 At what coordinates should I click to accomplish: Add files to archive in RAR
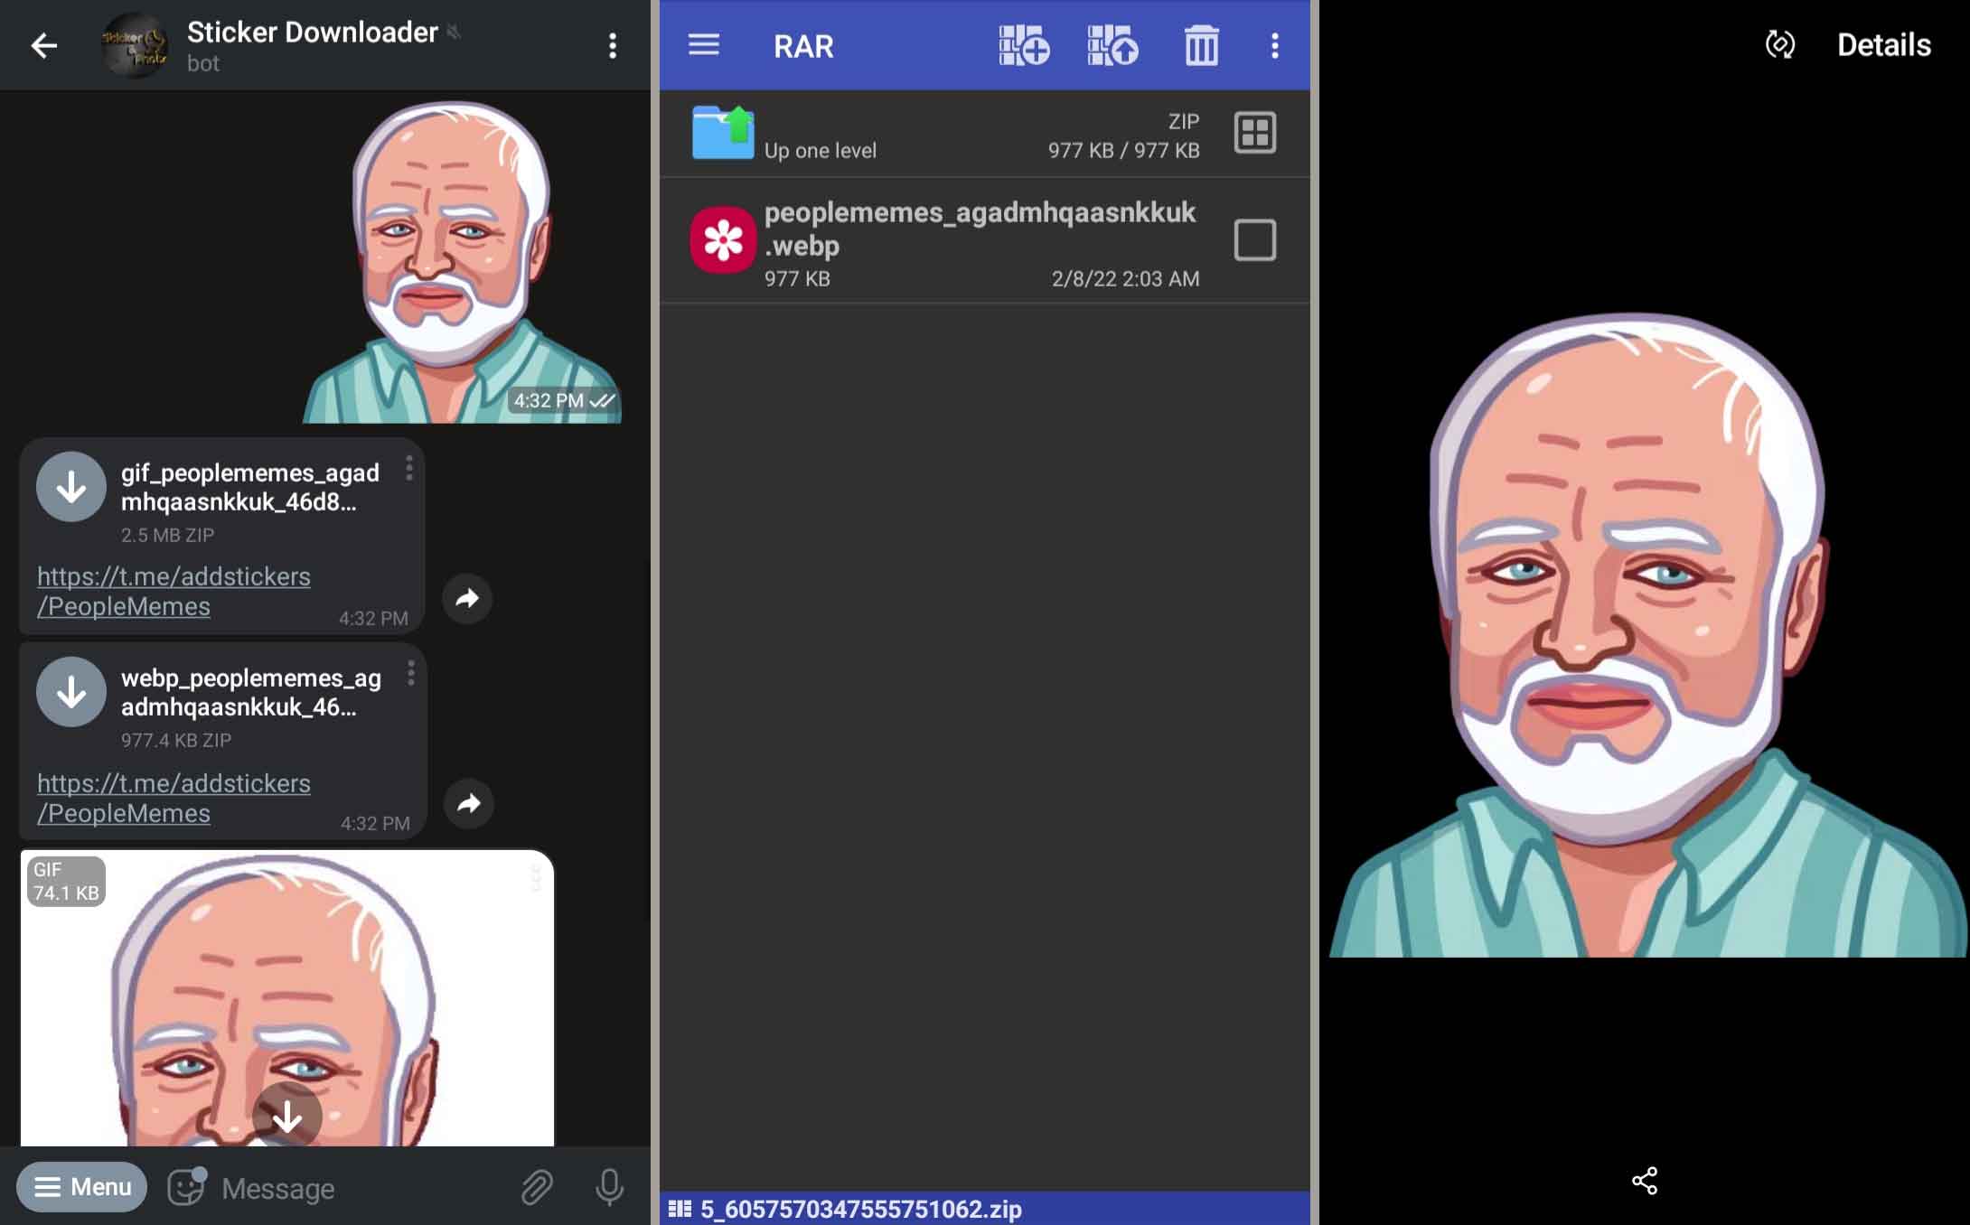pos(1024,45)
